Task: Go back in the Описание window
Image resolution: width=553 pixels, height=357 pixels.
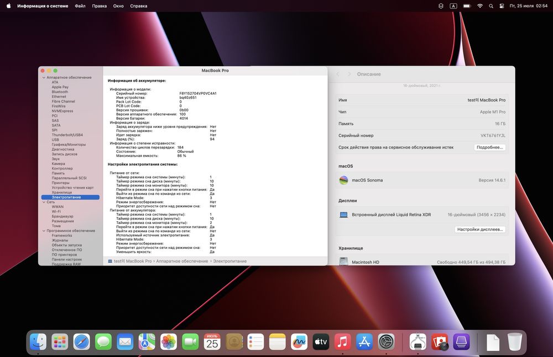Action: point(338,74)
